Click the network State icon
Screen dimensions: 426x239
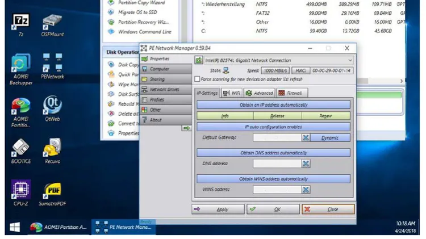tap(225, 70)
